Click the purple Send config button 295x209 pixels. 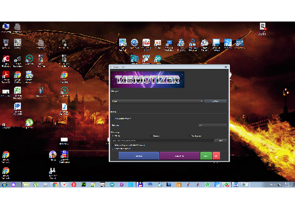[180, 156]
